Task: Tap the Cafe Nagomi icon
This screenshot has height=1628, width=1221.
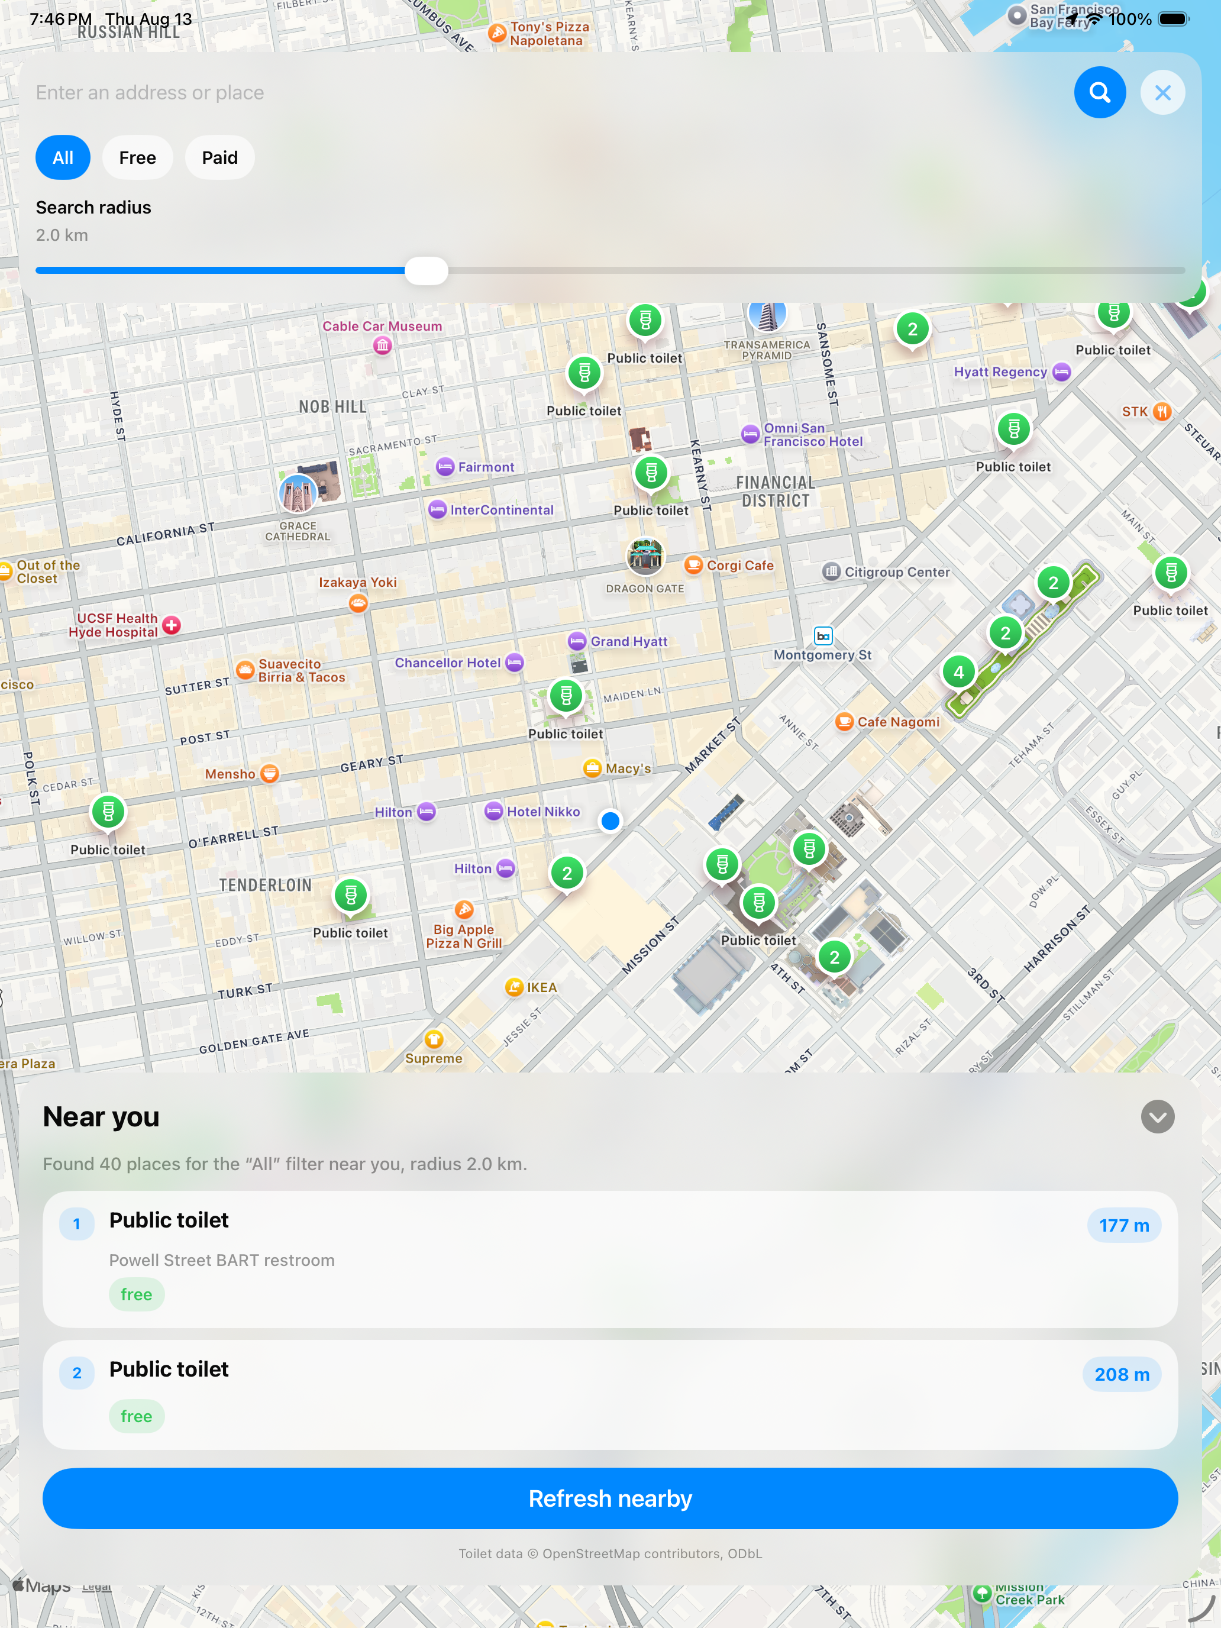Action: tap(844, 722)
